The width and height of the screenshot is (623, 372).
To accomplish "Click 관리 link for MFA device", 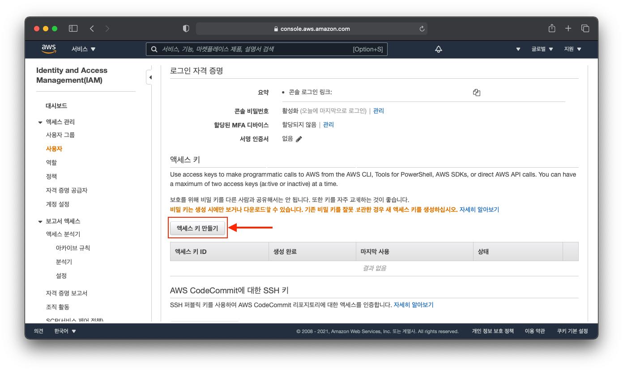I will coord(329,125).
